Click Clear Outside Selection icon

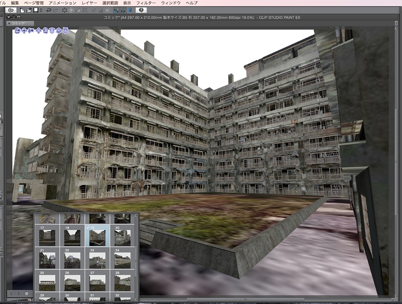point(71,10)
